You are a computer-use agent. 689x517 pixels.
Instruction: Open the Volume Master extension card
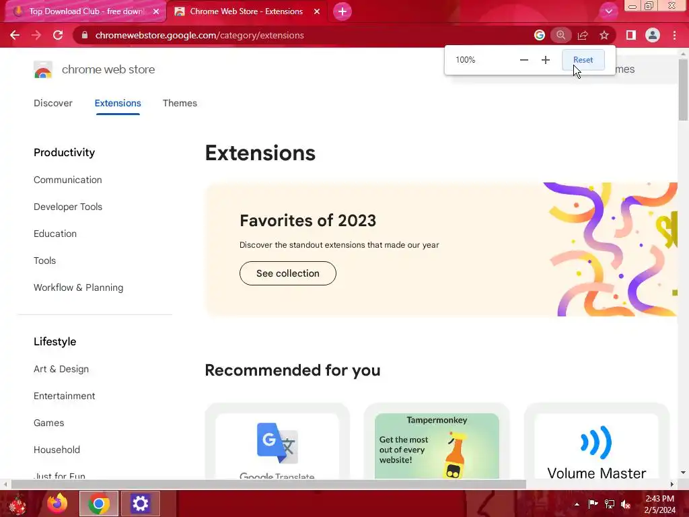596,442
